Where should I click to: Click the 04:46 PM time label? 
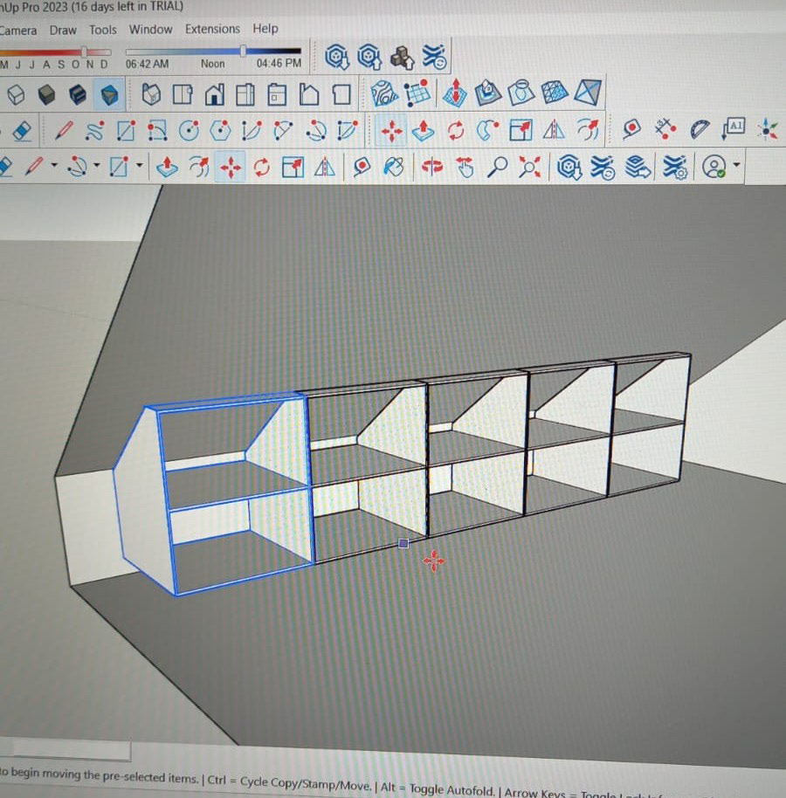click(279, 63)
